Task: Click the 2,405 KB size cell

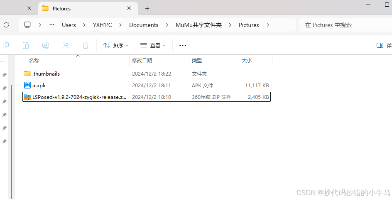Action: (x=259, y=97)
